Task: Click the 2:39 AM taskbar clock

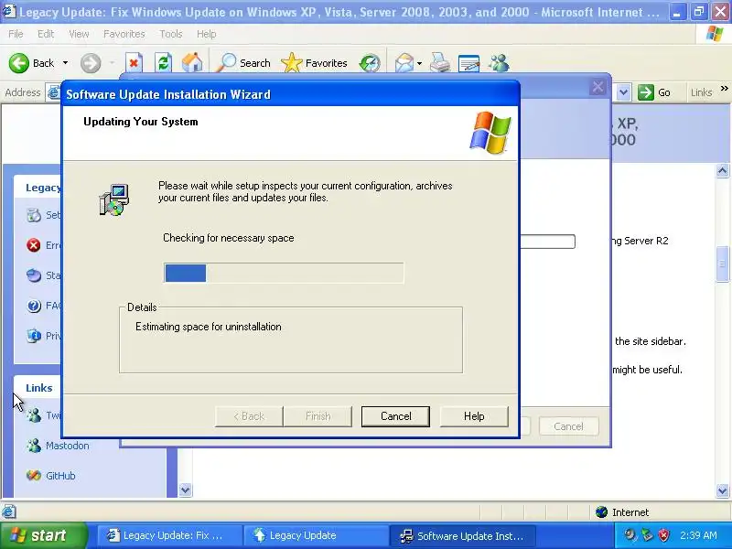Action: [x=698, y=535]
